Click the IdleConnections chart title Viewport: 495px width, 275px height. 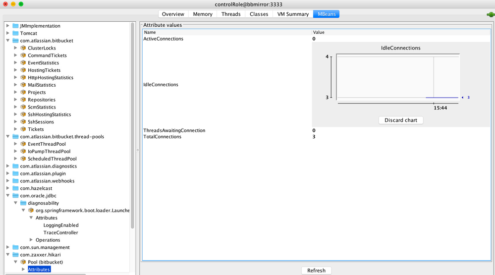pos(401,48)
